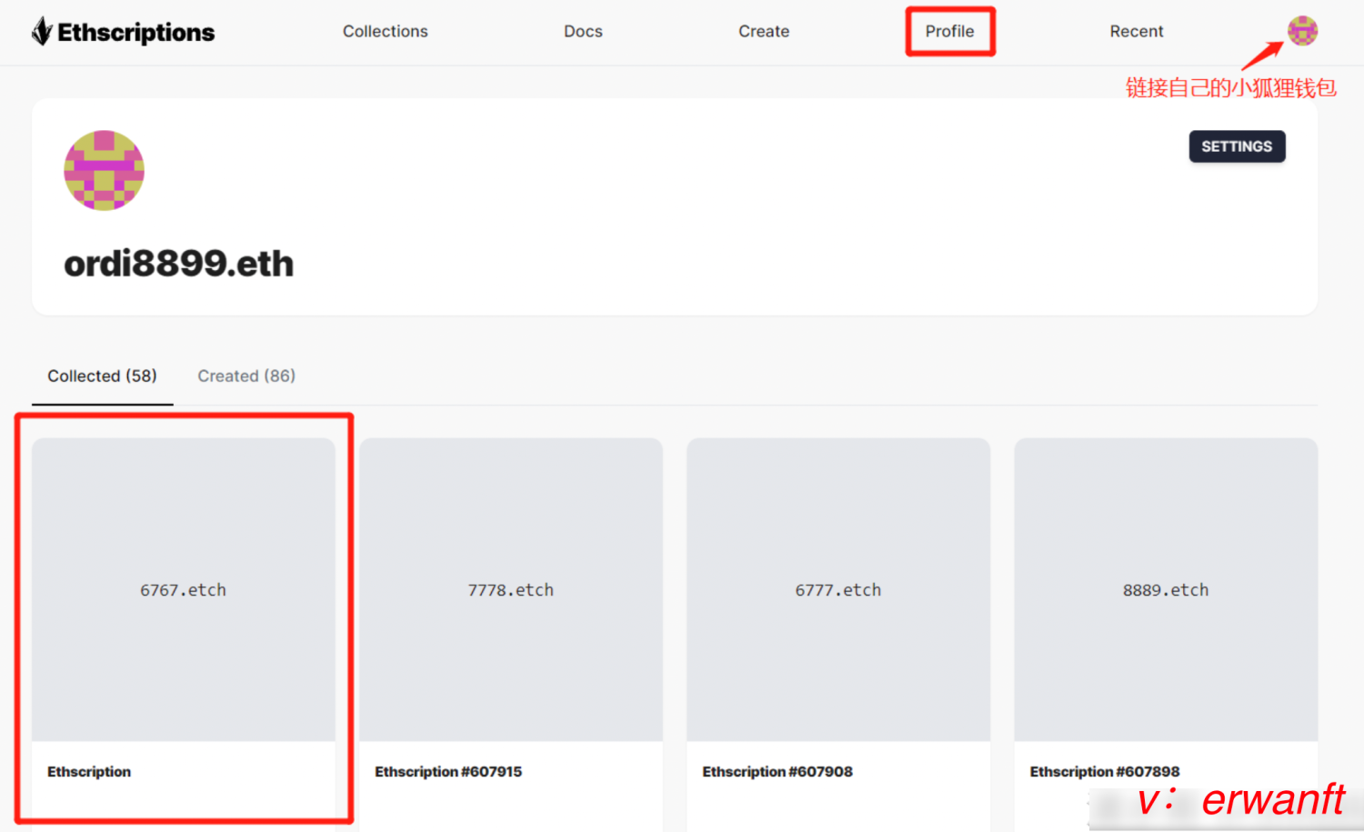Click the Ethscription label under 6767.etch
The image size is (1364, 832).
click(x=89, y=771)
